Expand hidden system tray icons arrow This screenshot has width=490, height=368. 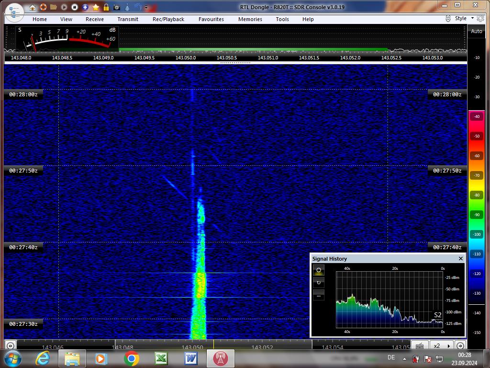pyautogui.click(x=404, y=359)
